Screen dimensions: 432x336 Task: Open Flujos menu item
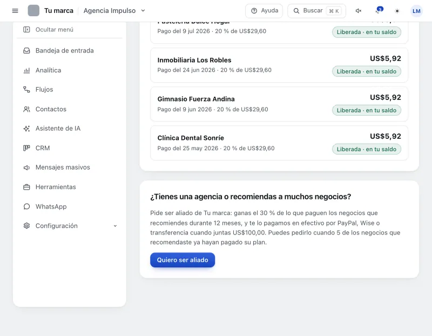[70, 90]
